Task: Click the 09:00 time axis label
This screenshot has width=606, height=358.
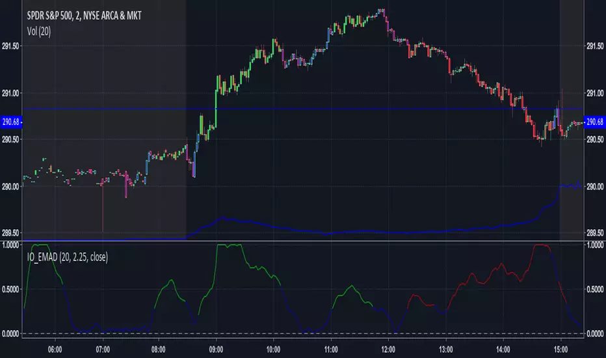Action: (x=216, y=350)
